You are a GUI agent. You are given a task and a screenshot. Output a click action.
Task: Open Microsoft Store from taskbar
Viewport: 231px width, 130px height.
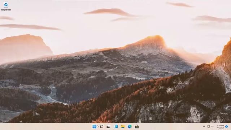coord(137,126)
